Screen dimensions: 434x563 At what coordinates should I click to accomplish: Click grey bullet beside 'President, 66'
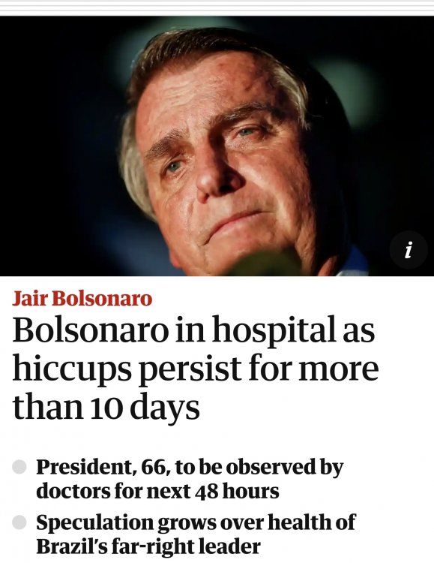point(19,466)
